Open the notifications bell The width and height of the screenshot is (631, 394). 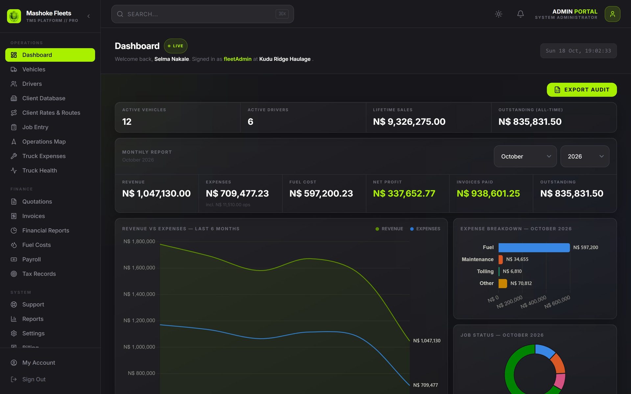[520, 14]
